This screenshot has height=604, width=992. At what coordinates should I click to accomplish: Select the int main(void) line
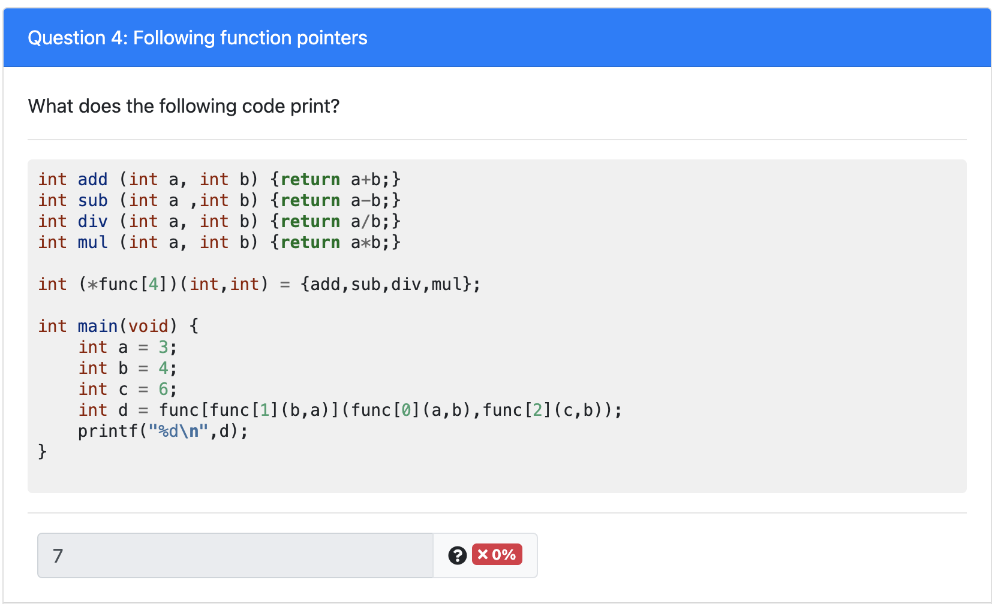pyautogui.click(x=118, y=325)
